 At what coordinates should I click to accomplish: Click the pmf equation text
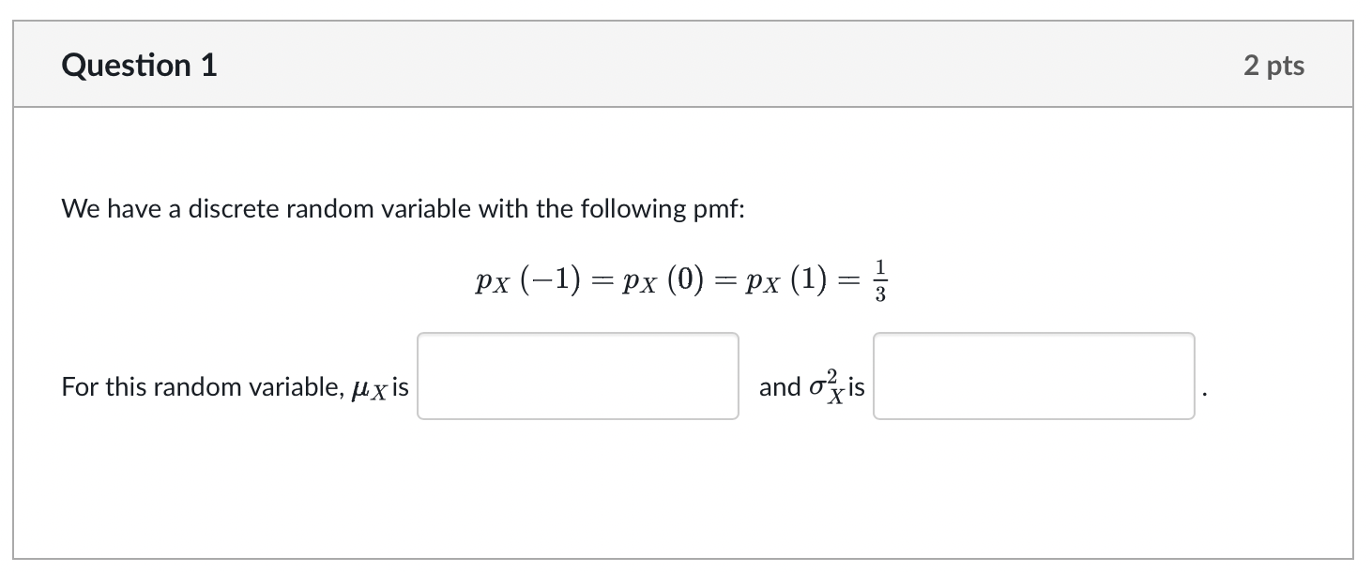click(682, 279)
